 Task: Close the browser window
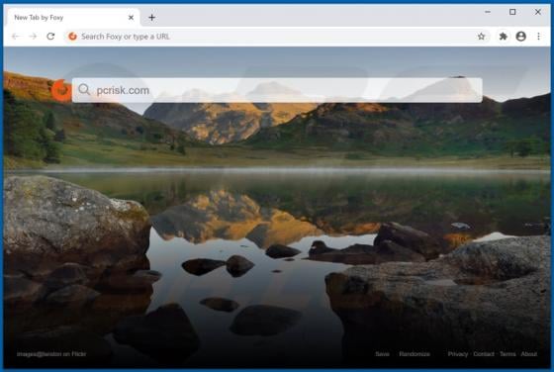[538, 12]
